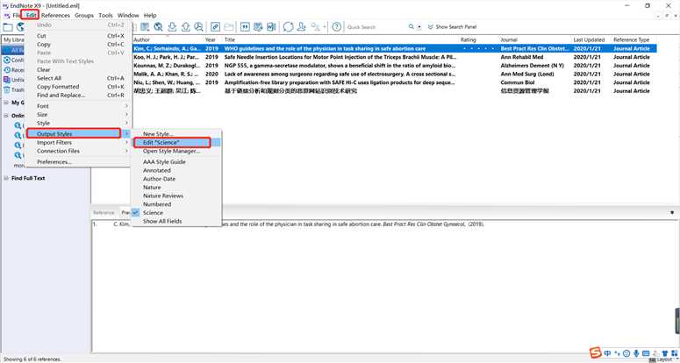Click the help question mark icon
680x363 pixels.
(x=337, y=27)
